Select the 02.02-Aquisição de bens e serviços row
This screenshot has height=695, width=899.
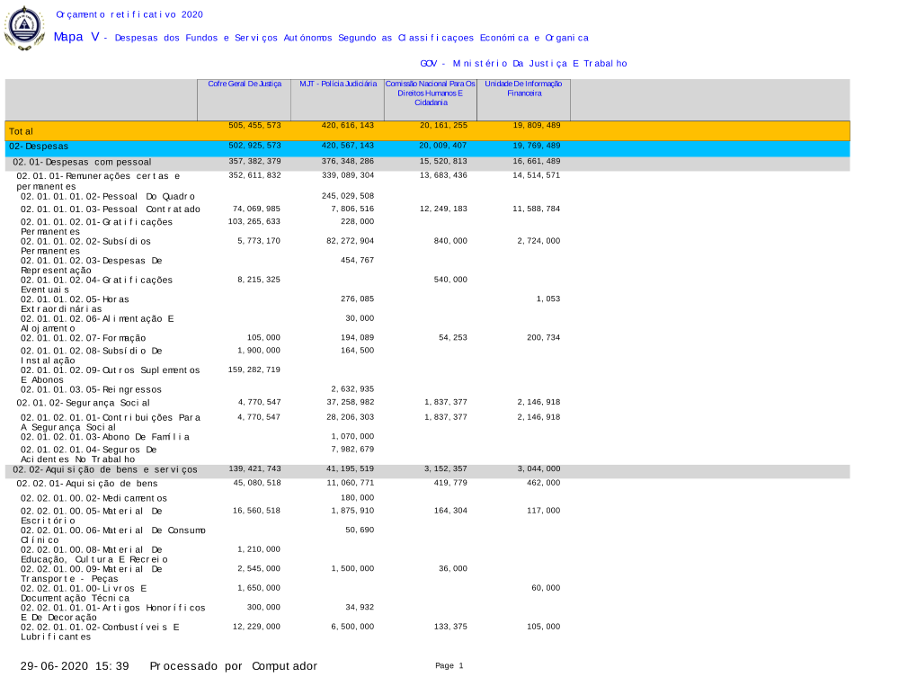point(105,470)
